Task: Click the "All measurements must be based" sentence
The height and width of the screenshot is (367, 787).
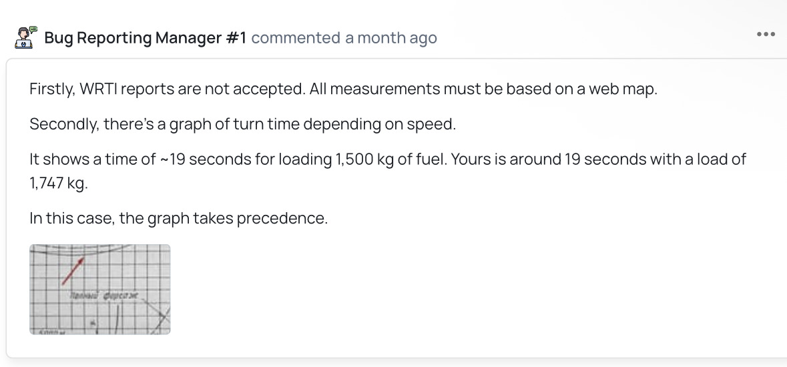Action: tap(483, 89)
